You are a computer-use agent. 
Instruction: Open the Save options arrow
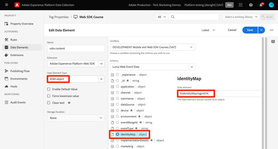pyautogui.click(x=261, y=30)
